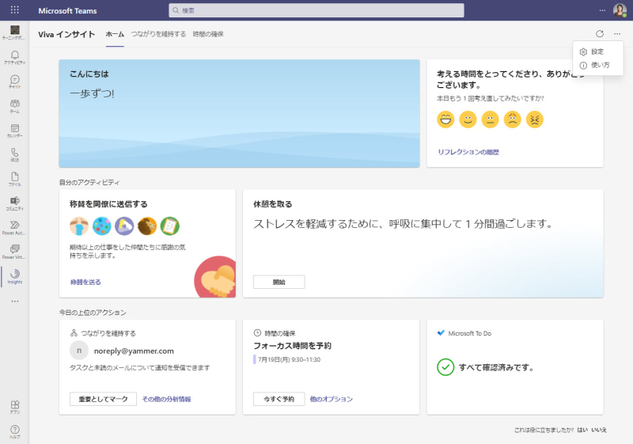Open Help in the sidebar
This screenshot has width=633, height=444.
tap(14, 431)
